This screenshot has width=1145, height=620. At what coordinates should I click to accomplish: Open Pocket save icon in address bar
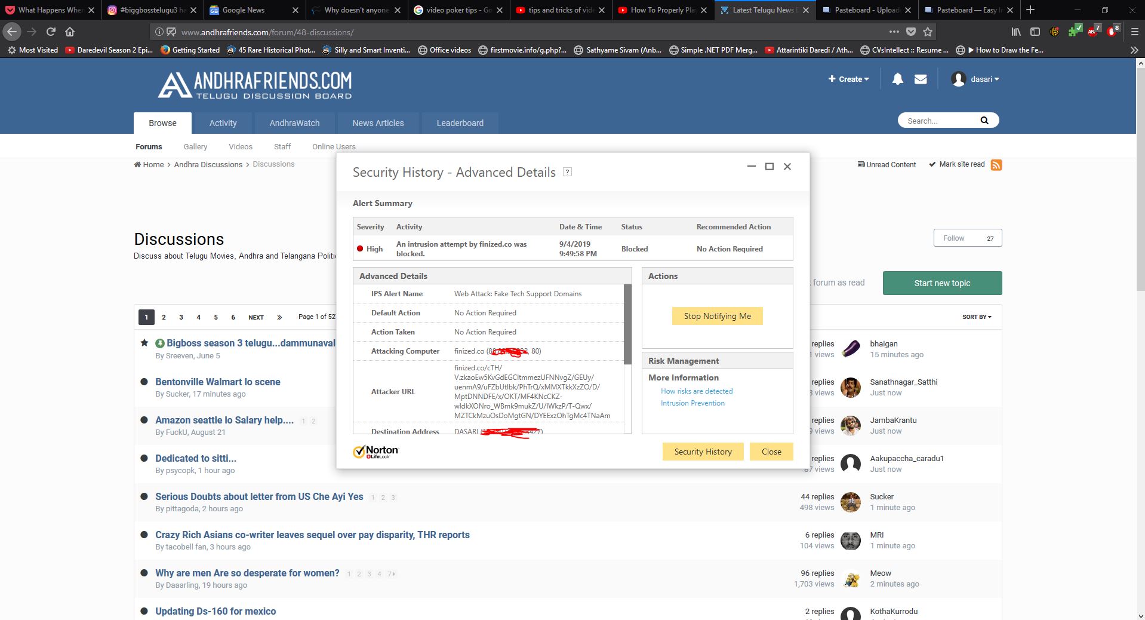click(910, 32)
